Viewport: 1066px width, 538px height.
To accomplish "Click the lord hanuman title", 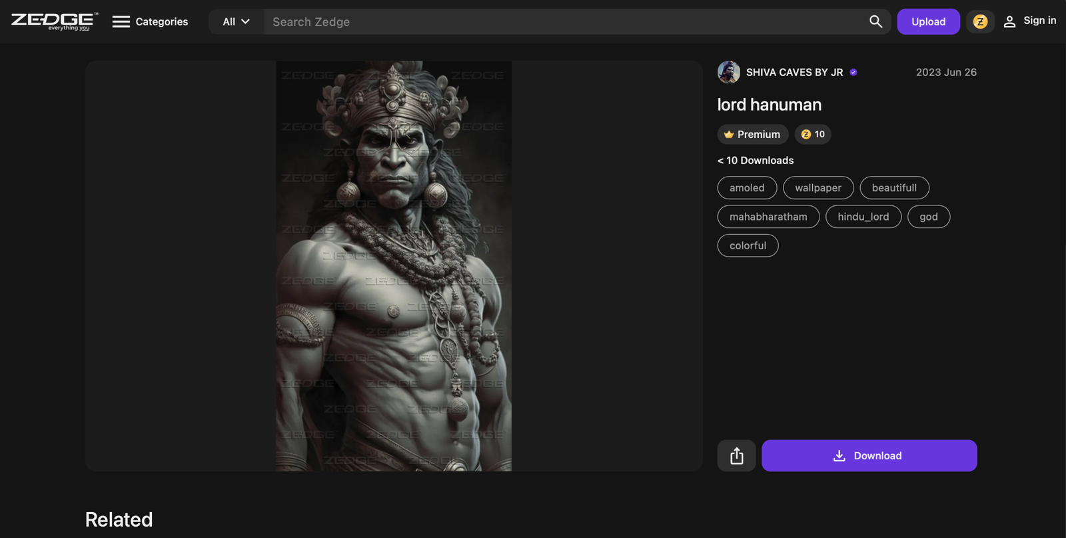I will pos(769,105).
